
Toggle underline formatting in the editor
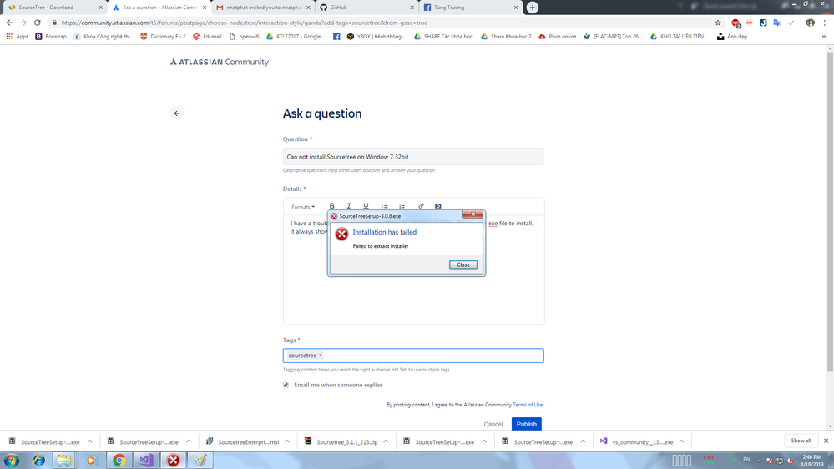pos(366,206)
